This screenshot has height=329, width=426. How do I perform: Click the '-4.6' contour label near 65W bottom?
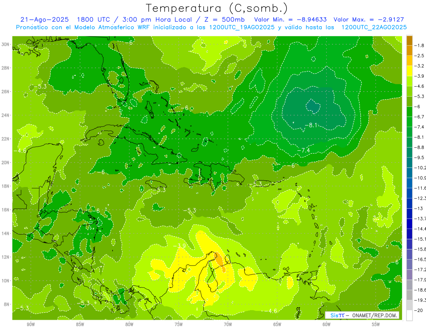(271, 311)
